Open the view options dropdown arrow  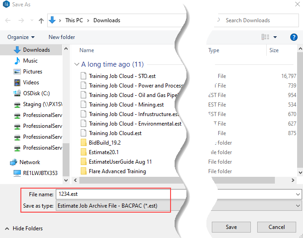[275, 37]
